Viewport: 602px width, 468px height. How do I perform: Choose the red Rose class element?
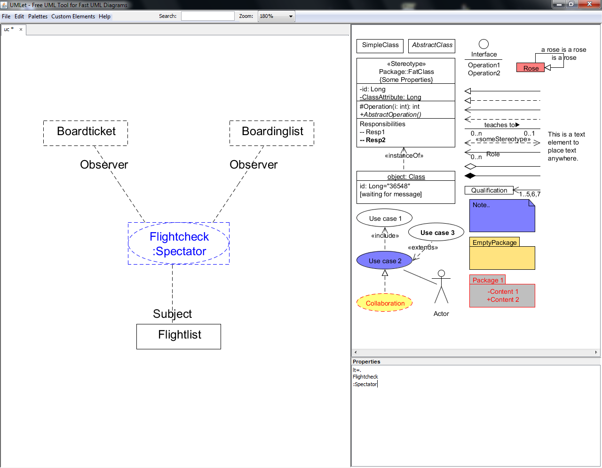531,68
